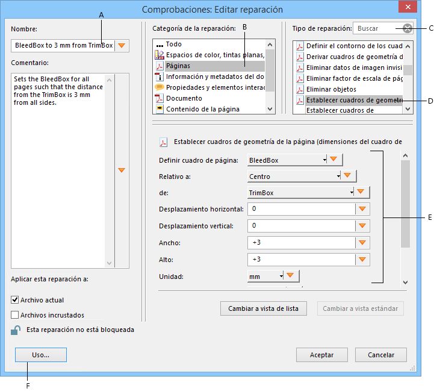The image size is (437, 391).
Task: Close the Editar reparación dialog
Action: tap(408, 7)
